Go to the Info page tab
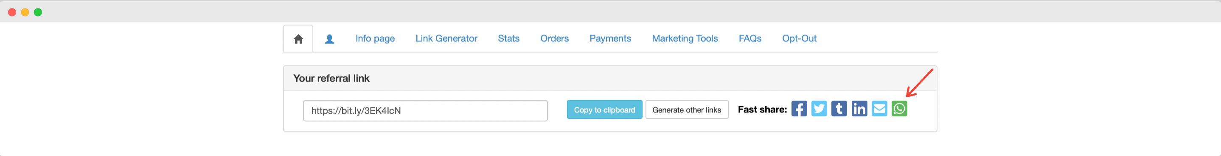1221x156 pixels. click(375, 39)
